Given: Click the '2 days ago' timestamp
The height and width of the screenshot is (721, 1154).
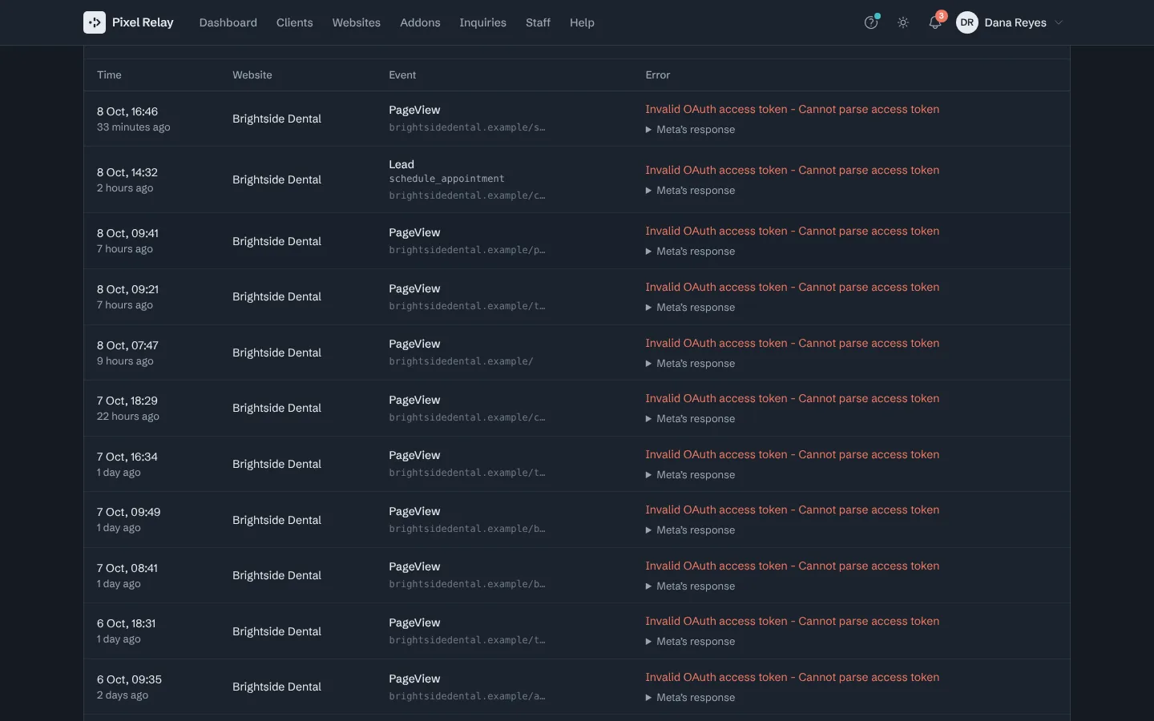Looking at the screenshot, I should coord(123,695).
